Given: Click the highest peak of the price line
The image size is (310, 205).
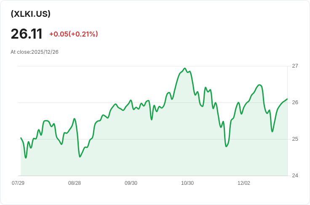Looking at the screenshot, I should [184, 68].
